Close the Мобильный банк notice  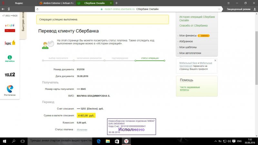pos(215,61)
